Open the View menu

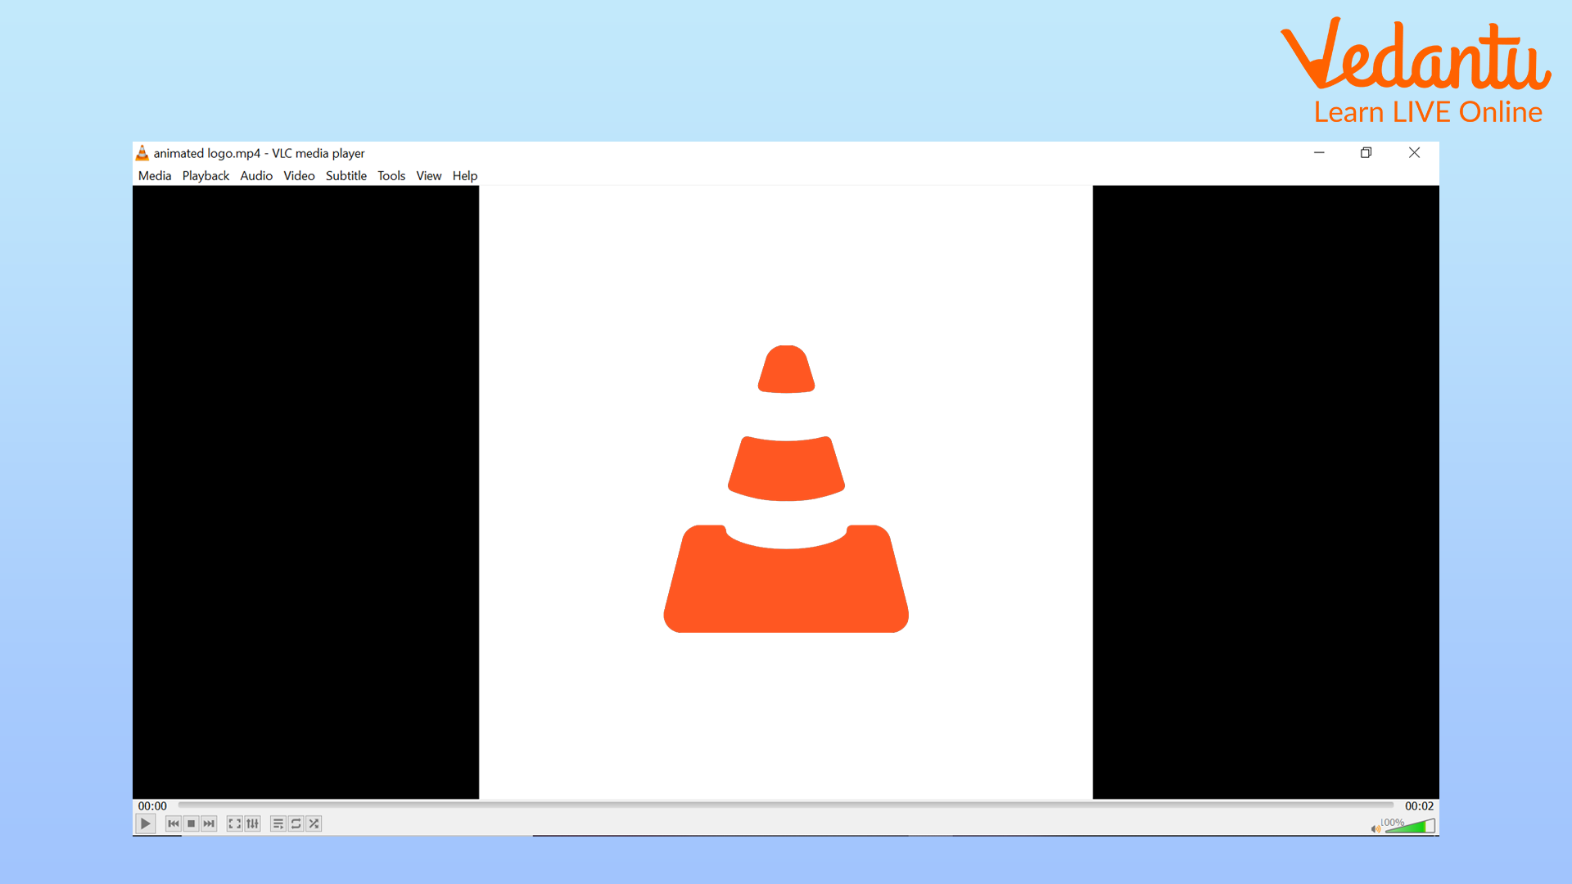pyautogui.click(x=428, y=176)
